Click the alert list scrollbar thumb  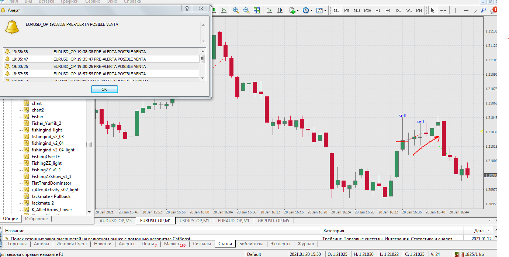tap(202, 59)
